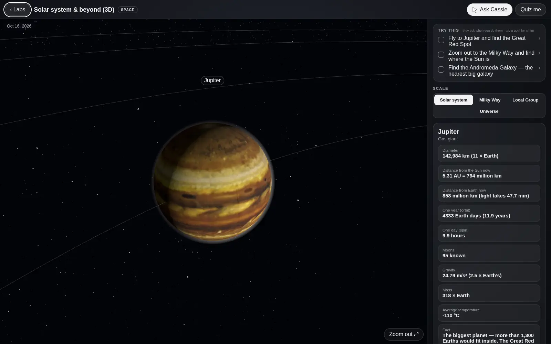Expand hint arrow for Great Red Spot goal
The image size is (551, 344).
pos(539,39)
